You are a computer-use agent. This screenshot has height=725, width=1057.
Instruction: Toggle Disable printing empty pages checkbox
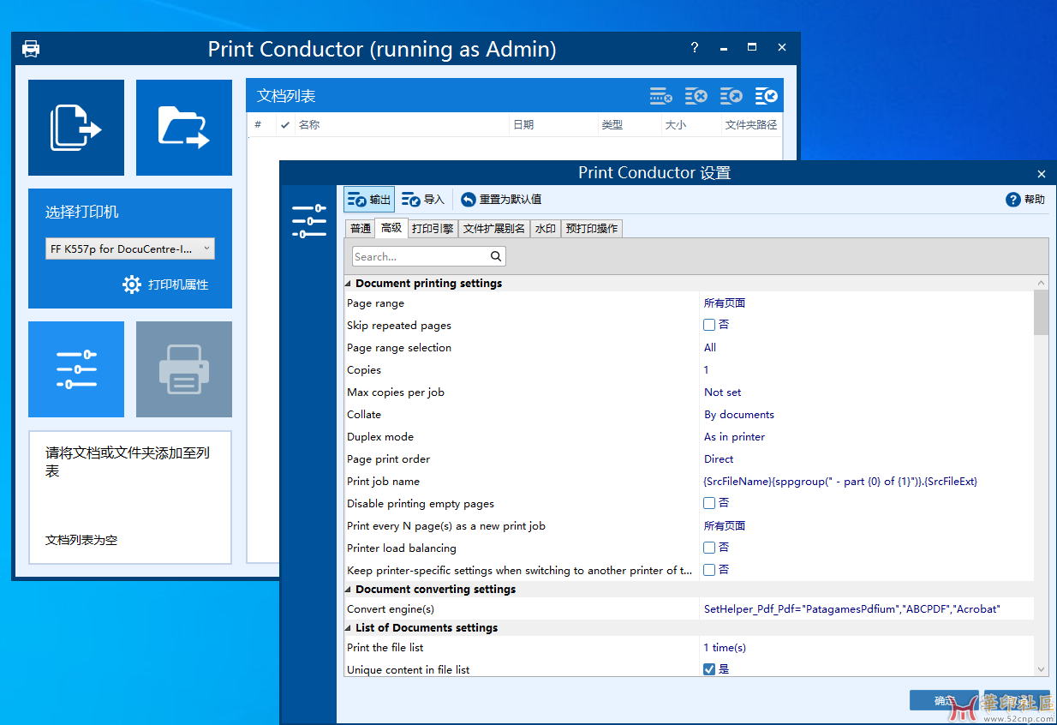(709, 503)
